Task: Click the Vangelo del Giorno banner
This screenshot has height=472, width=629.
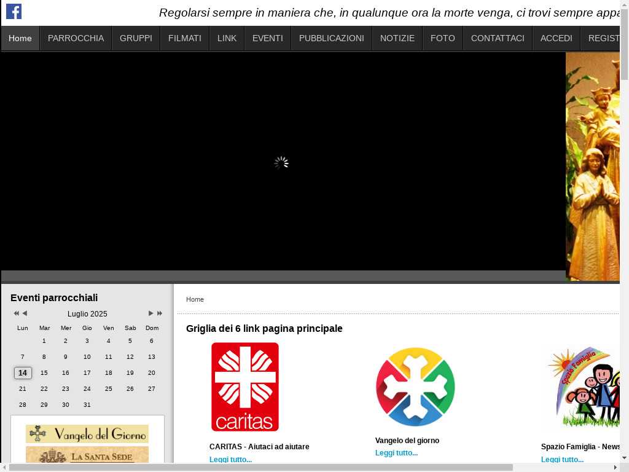Action: coord(87,434)
